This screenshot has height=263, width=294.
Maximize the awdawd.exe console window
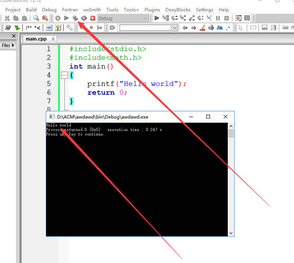208,117
